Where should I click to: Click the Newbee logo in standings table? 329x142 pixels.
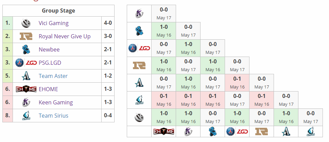click(26, 49)
